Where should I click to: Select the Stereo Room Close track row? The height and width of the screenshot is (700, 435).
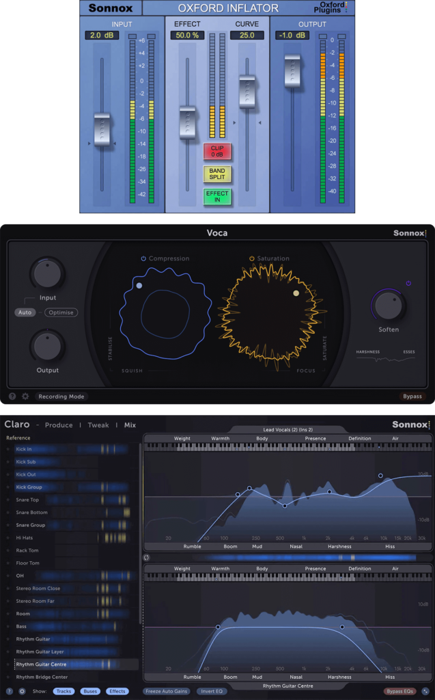[x=72, y=589]
